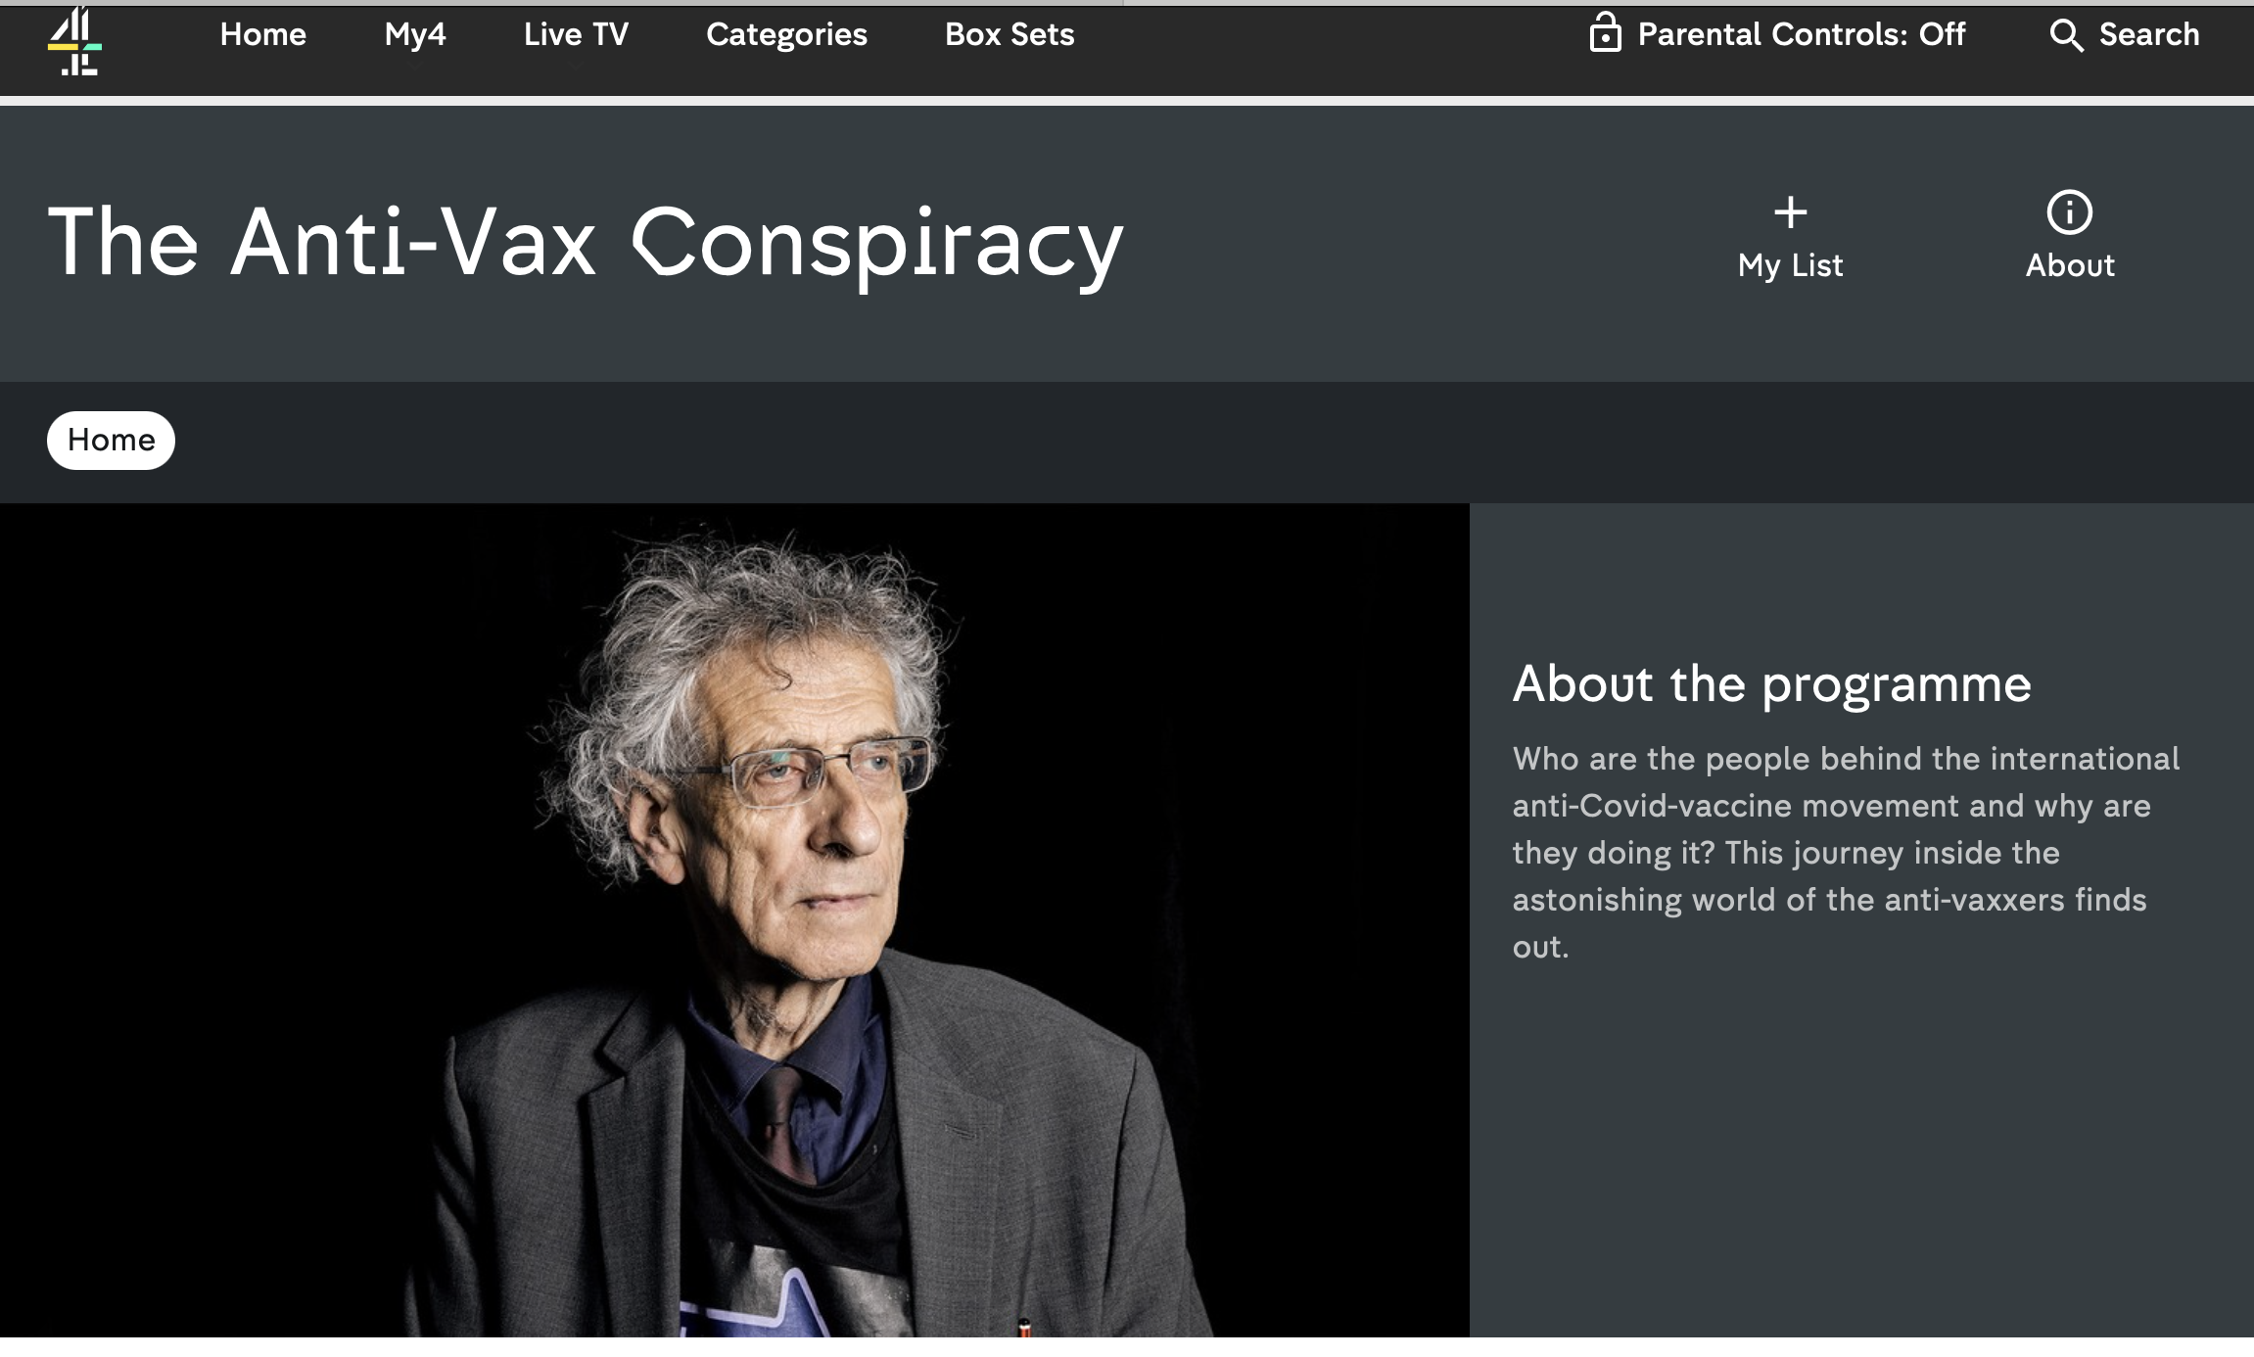Open the My4 section
Viewport: 2254px width, 1357px height.
coord(415,35)
